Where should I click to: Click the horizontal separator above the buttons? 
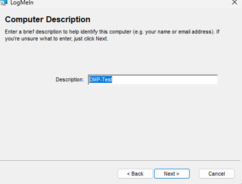click(121, 161)
